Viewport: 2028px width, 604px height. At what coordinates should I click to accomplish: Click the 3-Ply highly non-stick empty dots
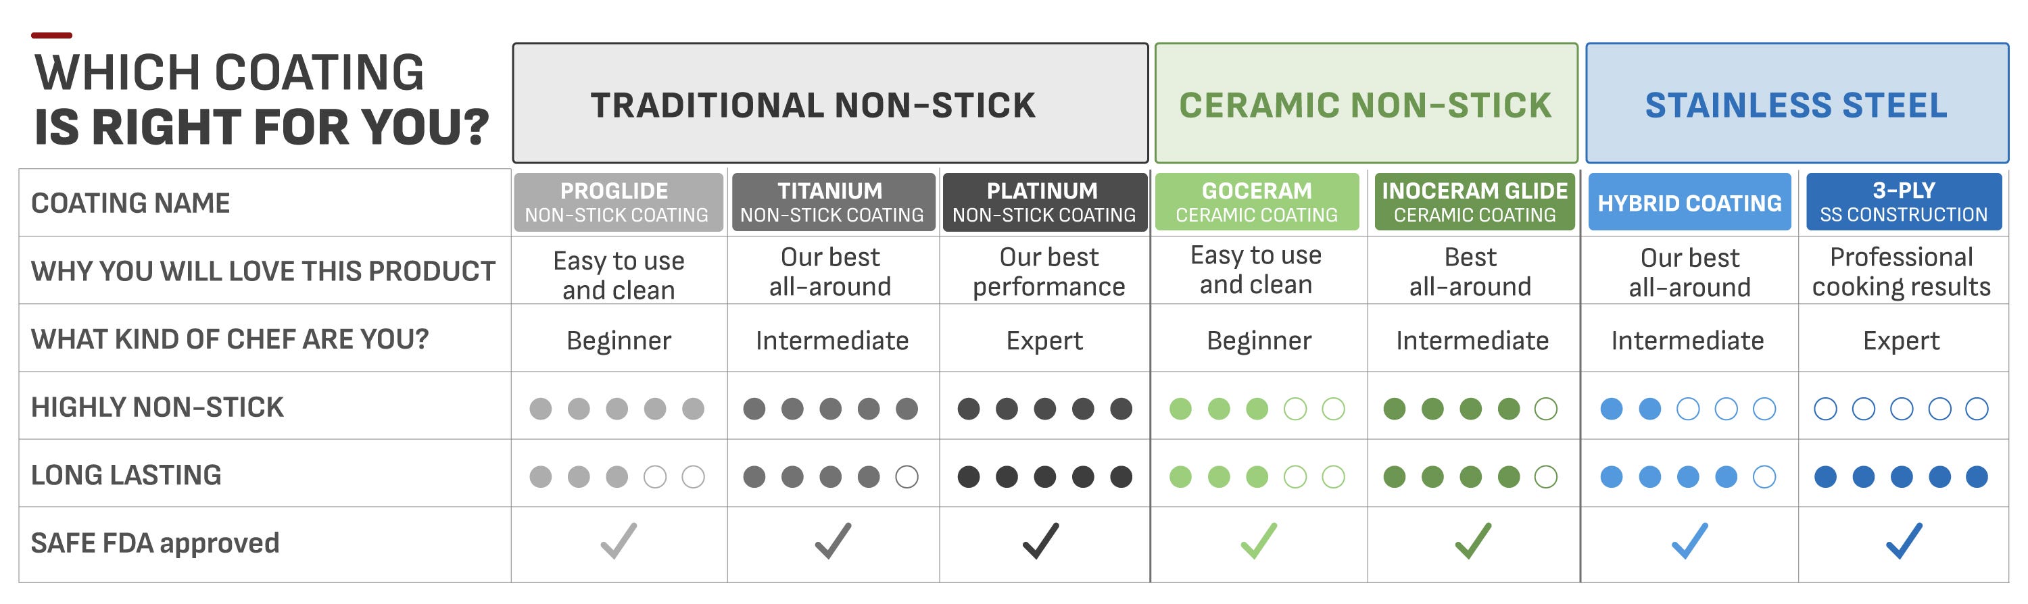(1901, 409)
